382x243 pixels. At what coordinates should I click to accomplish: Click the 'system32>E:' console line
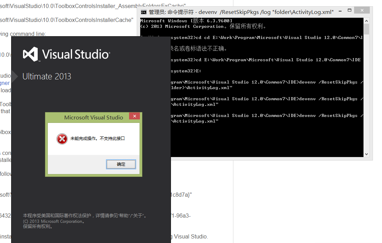click(186, 71)
